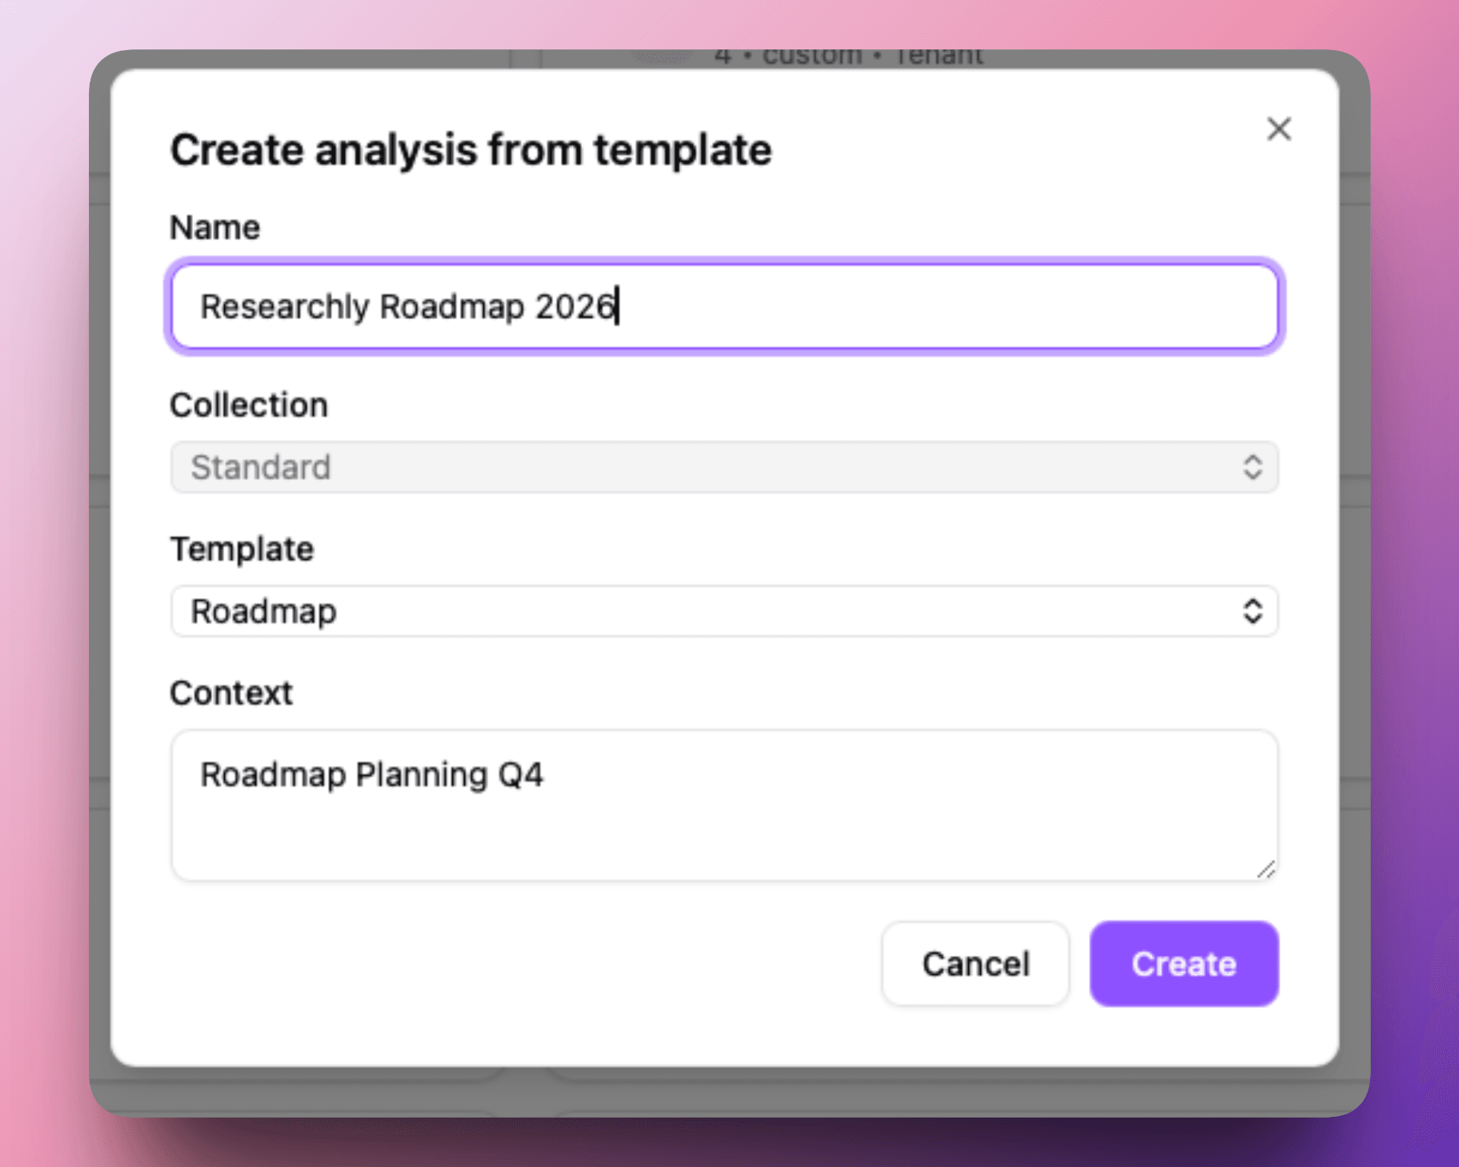Image resolution: width=1459 pixels, height=1167 pixels.
Task: Close the Create analysis dialog with the X icon
Action: [1280, 129]
